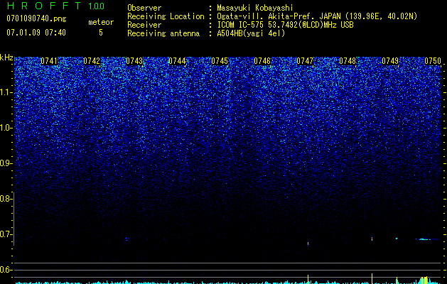
Task: Click time marker 0742
Action: click(x=92, y=61)
